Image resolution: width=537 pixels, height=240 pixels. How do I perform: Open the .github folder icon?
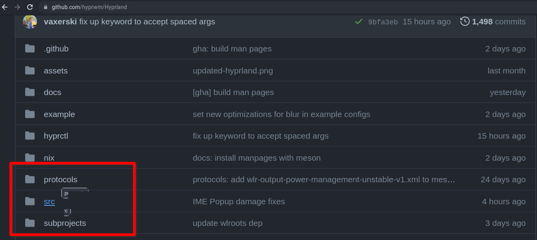(30, 48)
